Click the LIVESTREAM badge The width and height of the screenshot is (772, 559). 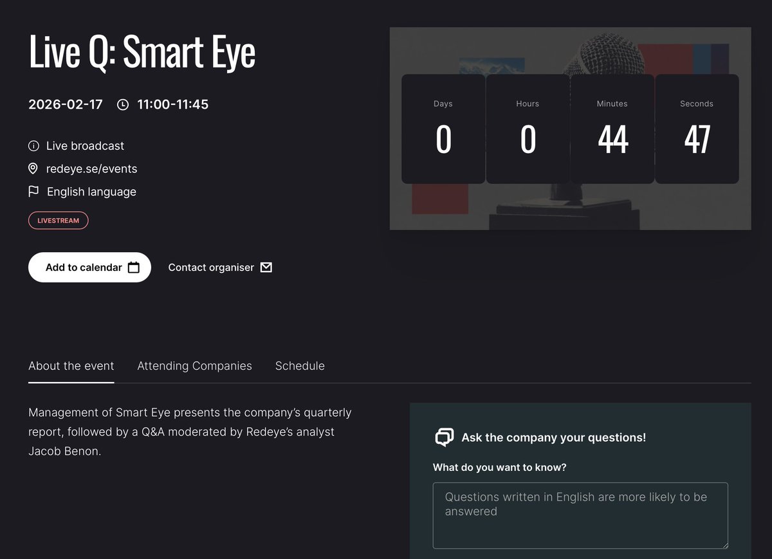pos(58,220)
